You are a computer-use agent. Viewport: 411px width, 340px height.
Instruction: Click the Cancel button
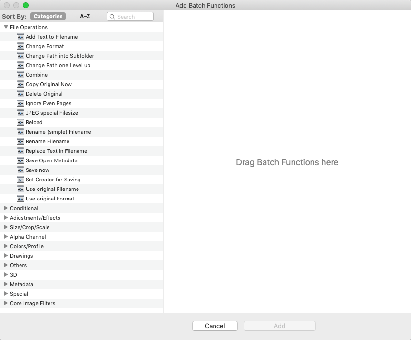[215, 326]
